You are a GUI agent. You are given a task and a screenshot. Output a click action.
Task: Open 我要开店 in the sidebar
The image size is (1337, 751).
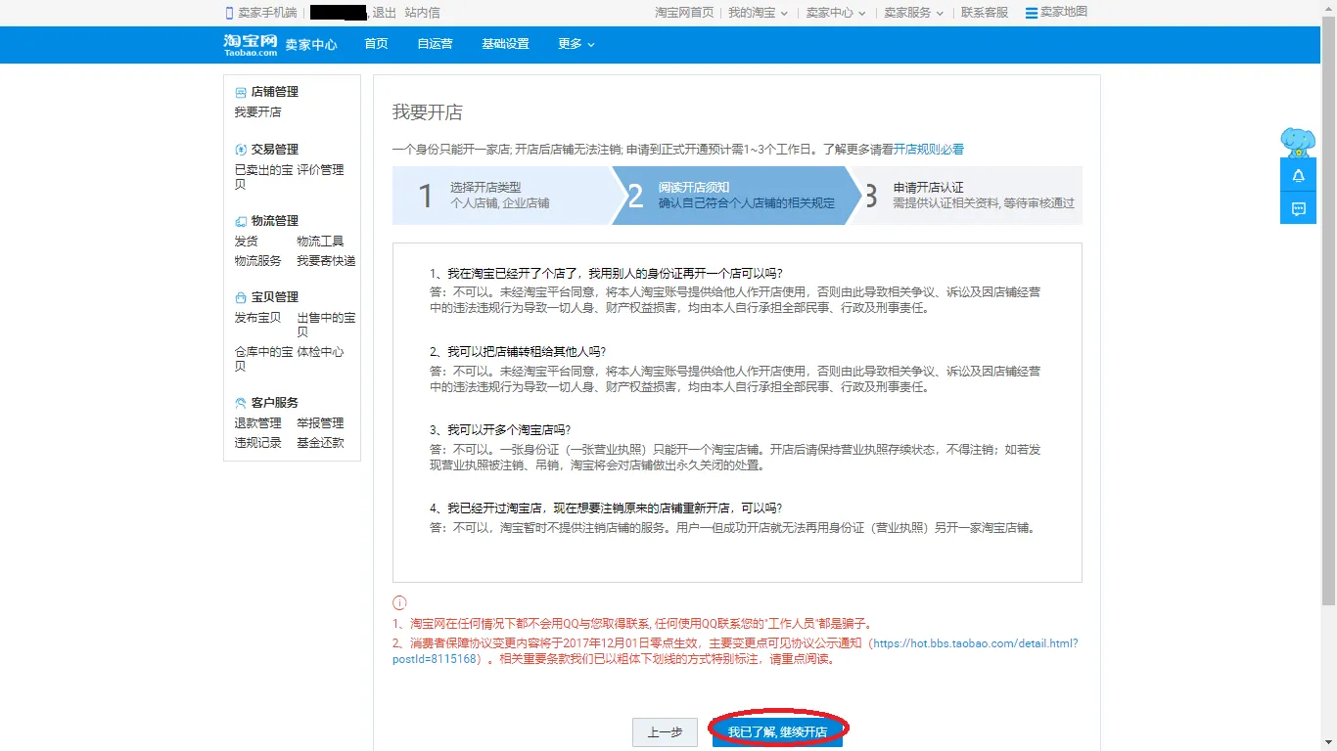pos(257,112)
